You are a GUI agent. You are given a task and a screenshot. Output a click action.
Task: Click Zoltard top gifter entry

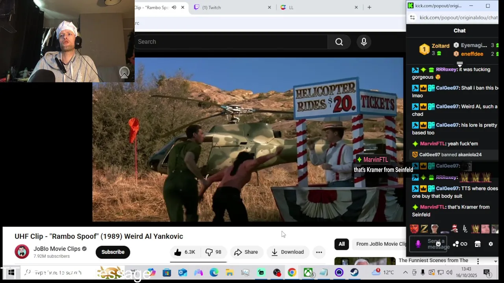coord(434,49)
